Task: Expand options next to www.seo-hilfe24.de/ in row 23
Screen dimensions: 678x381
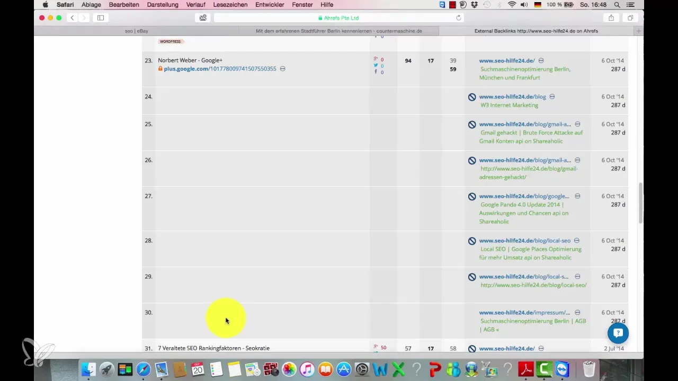Action: coord(541,61)
